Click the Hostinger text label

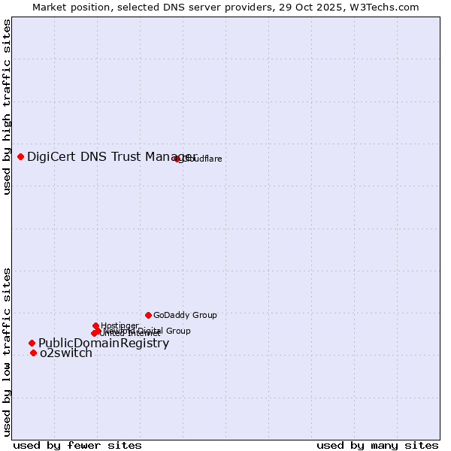click(x=120, y=325)
